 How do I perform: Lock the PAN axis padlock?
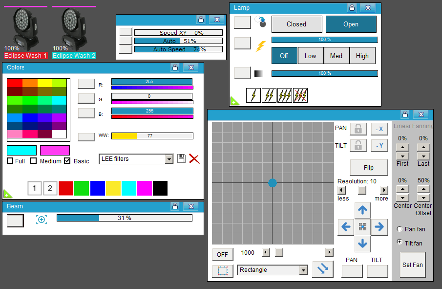click(x=358, y=129)
